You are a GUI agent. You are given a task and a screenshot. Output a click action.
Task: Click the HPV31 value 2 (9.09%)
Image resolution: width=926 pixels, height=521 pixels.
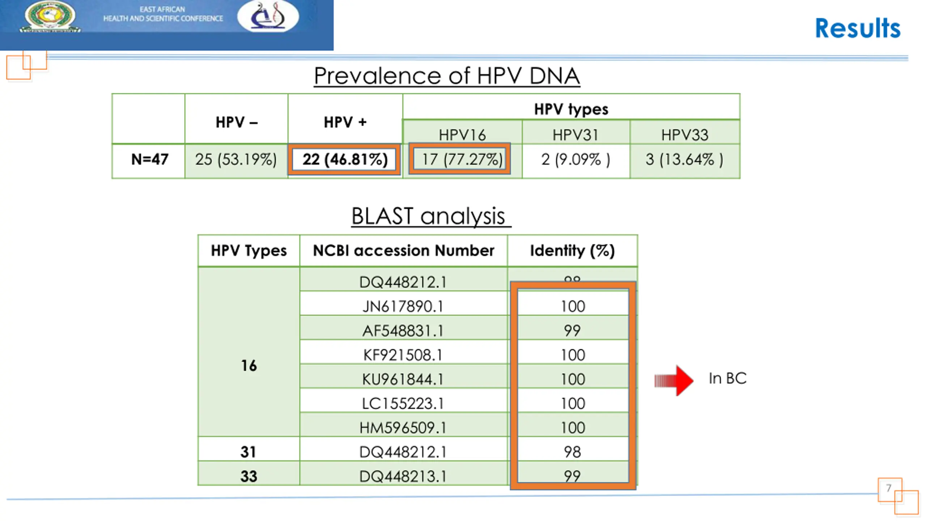click(x=576, y=160)
